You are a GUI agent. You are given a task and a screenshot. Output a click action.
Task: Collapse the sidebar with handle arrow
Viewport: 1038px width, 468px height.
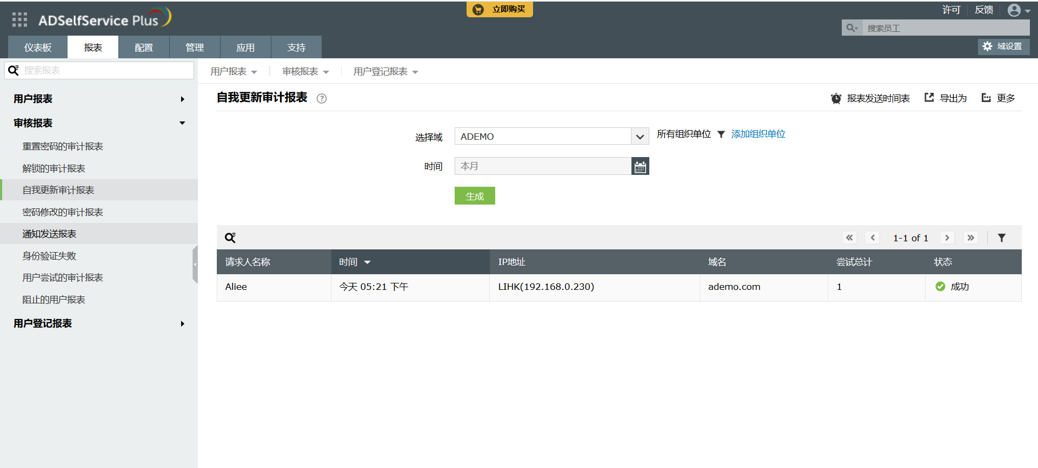(195, 264)
